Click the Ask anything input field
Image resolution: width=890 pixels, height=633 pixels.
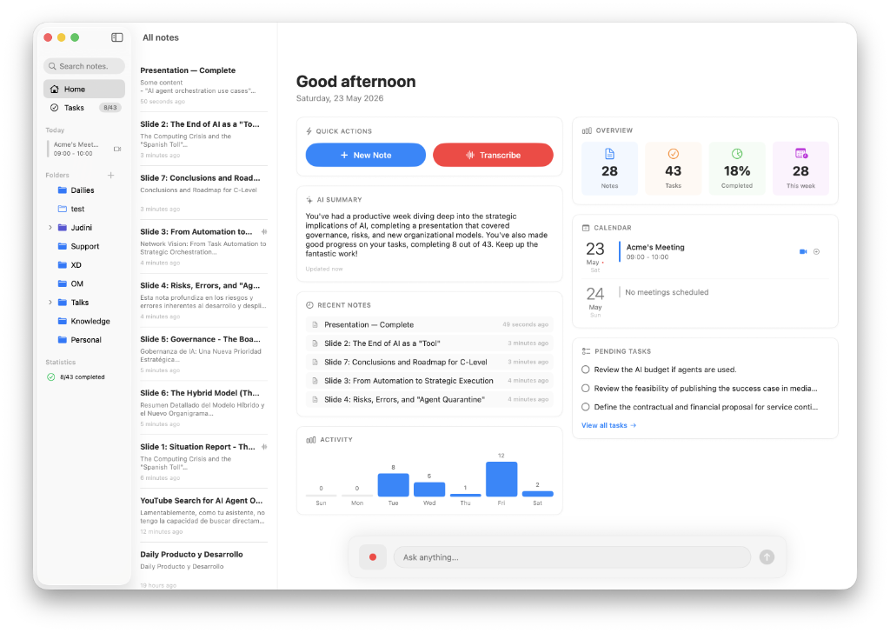pos(572,557)
